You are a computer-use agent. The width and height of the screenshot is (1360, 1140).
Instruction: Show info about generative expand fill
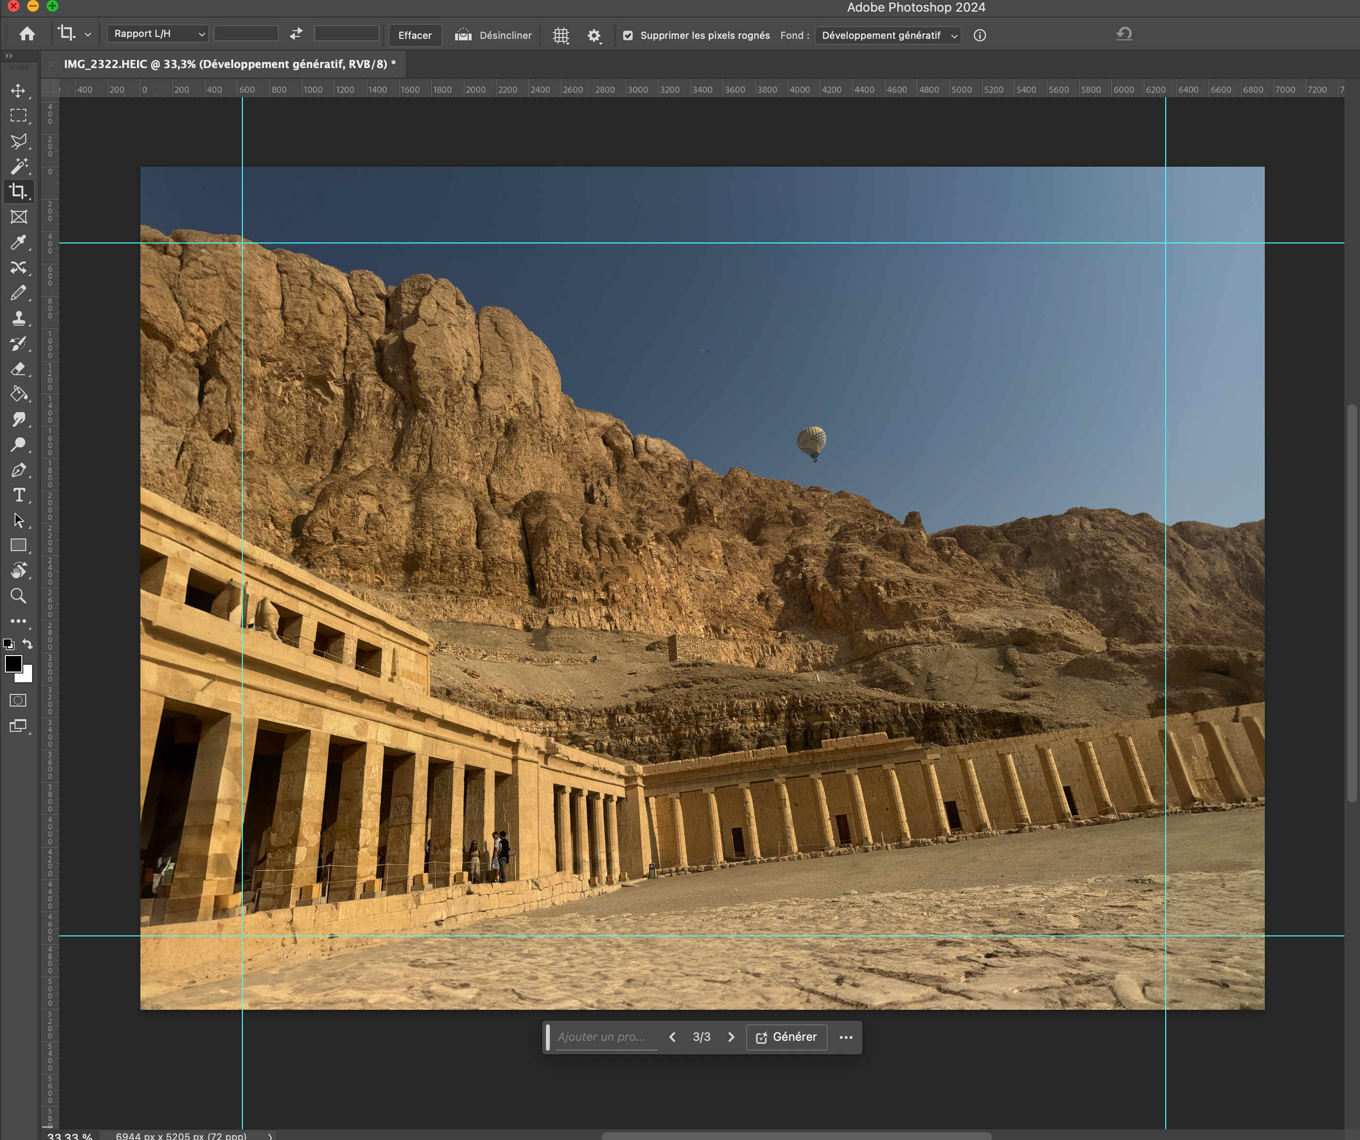[x=980, y=35]
